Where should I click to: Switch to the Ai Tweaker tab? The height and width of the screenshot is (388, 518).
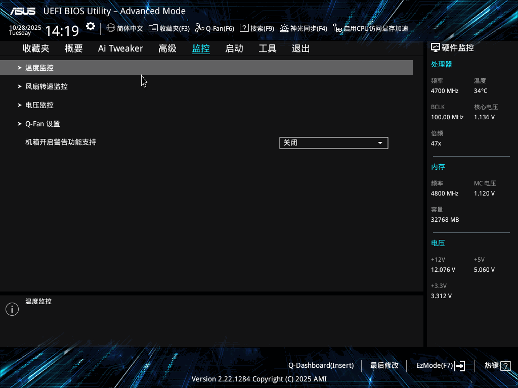120,48
